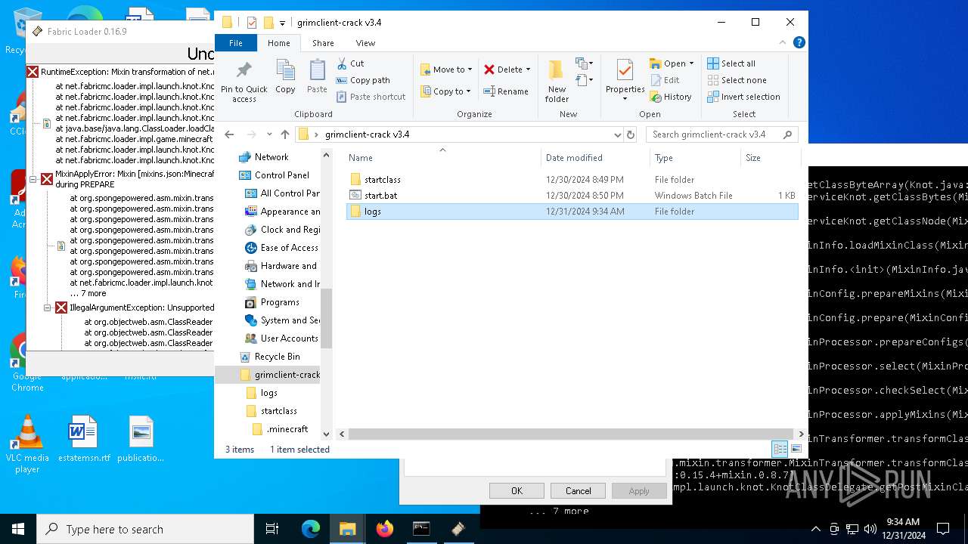
Task: Open the Move to dropdown
Action: (446, 70)
